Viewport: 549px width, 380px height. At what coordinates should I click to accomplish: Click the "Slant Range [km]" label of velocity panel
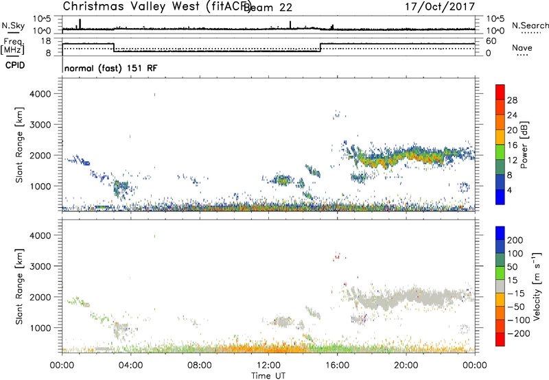pos(19,287)
